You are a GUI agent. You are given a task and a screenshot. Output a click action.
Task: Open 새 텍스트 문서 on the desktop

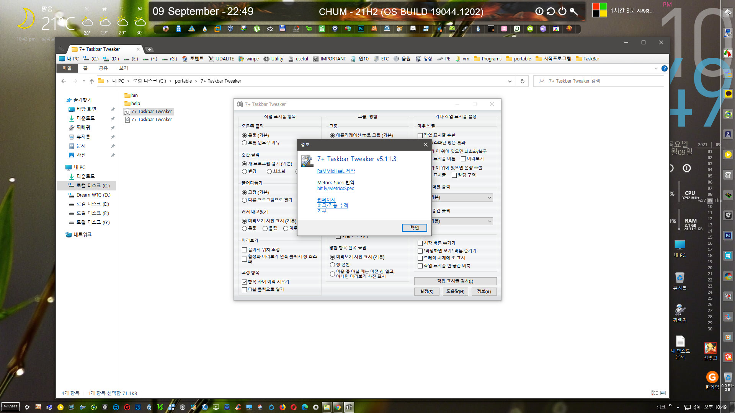tap(680, 347)
